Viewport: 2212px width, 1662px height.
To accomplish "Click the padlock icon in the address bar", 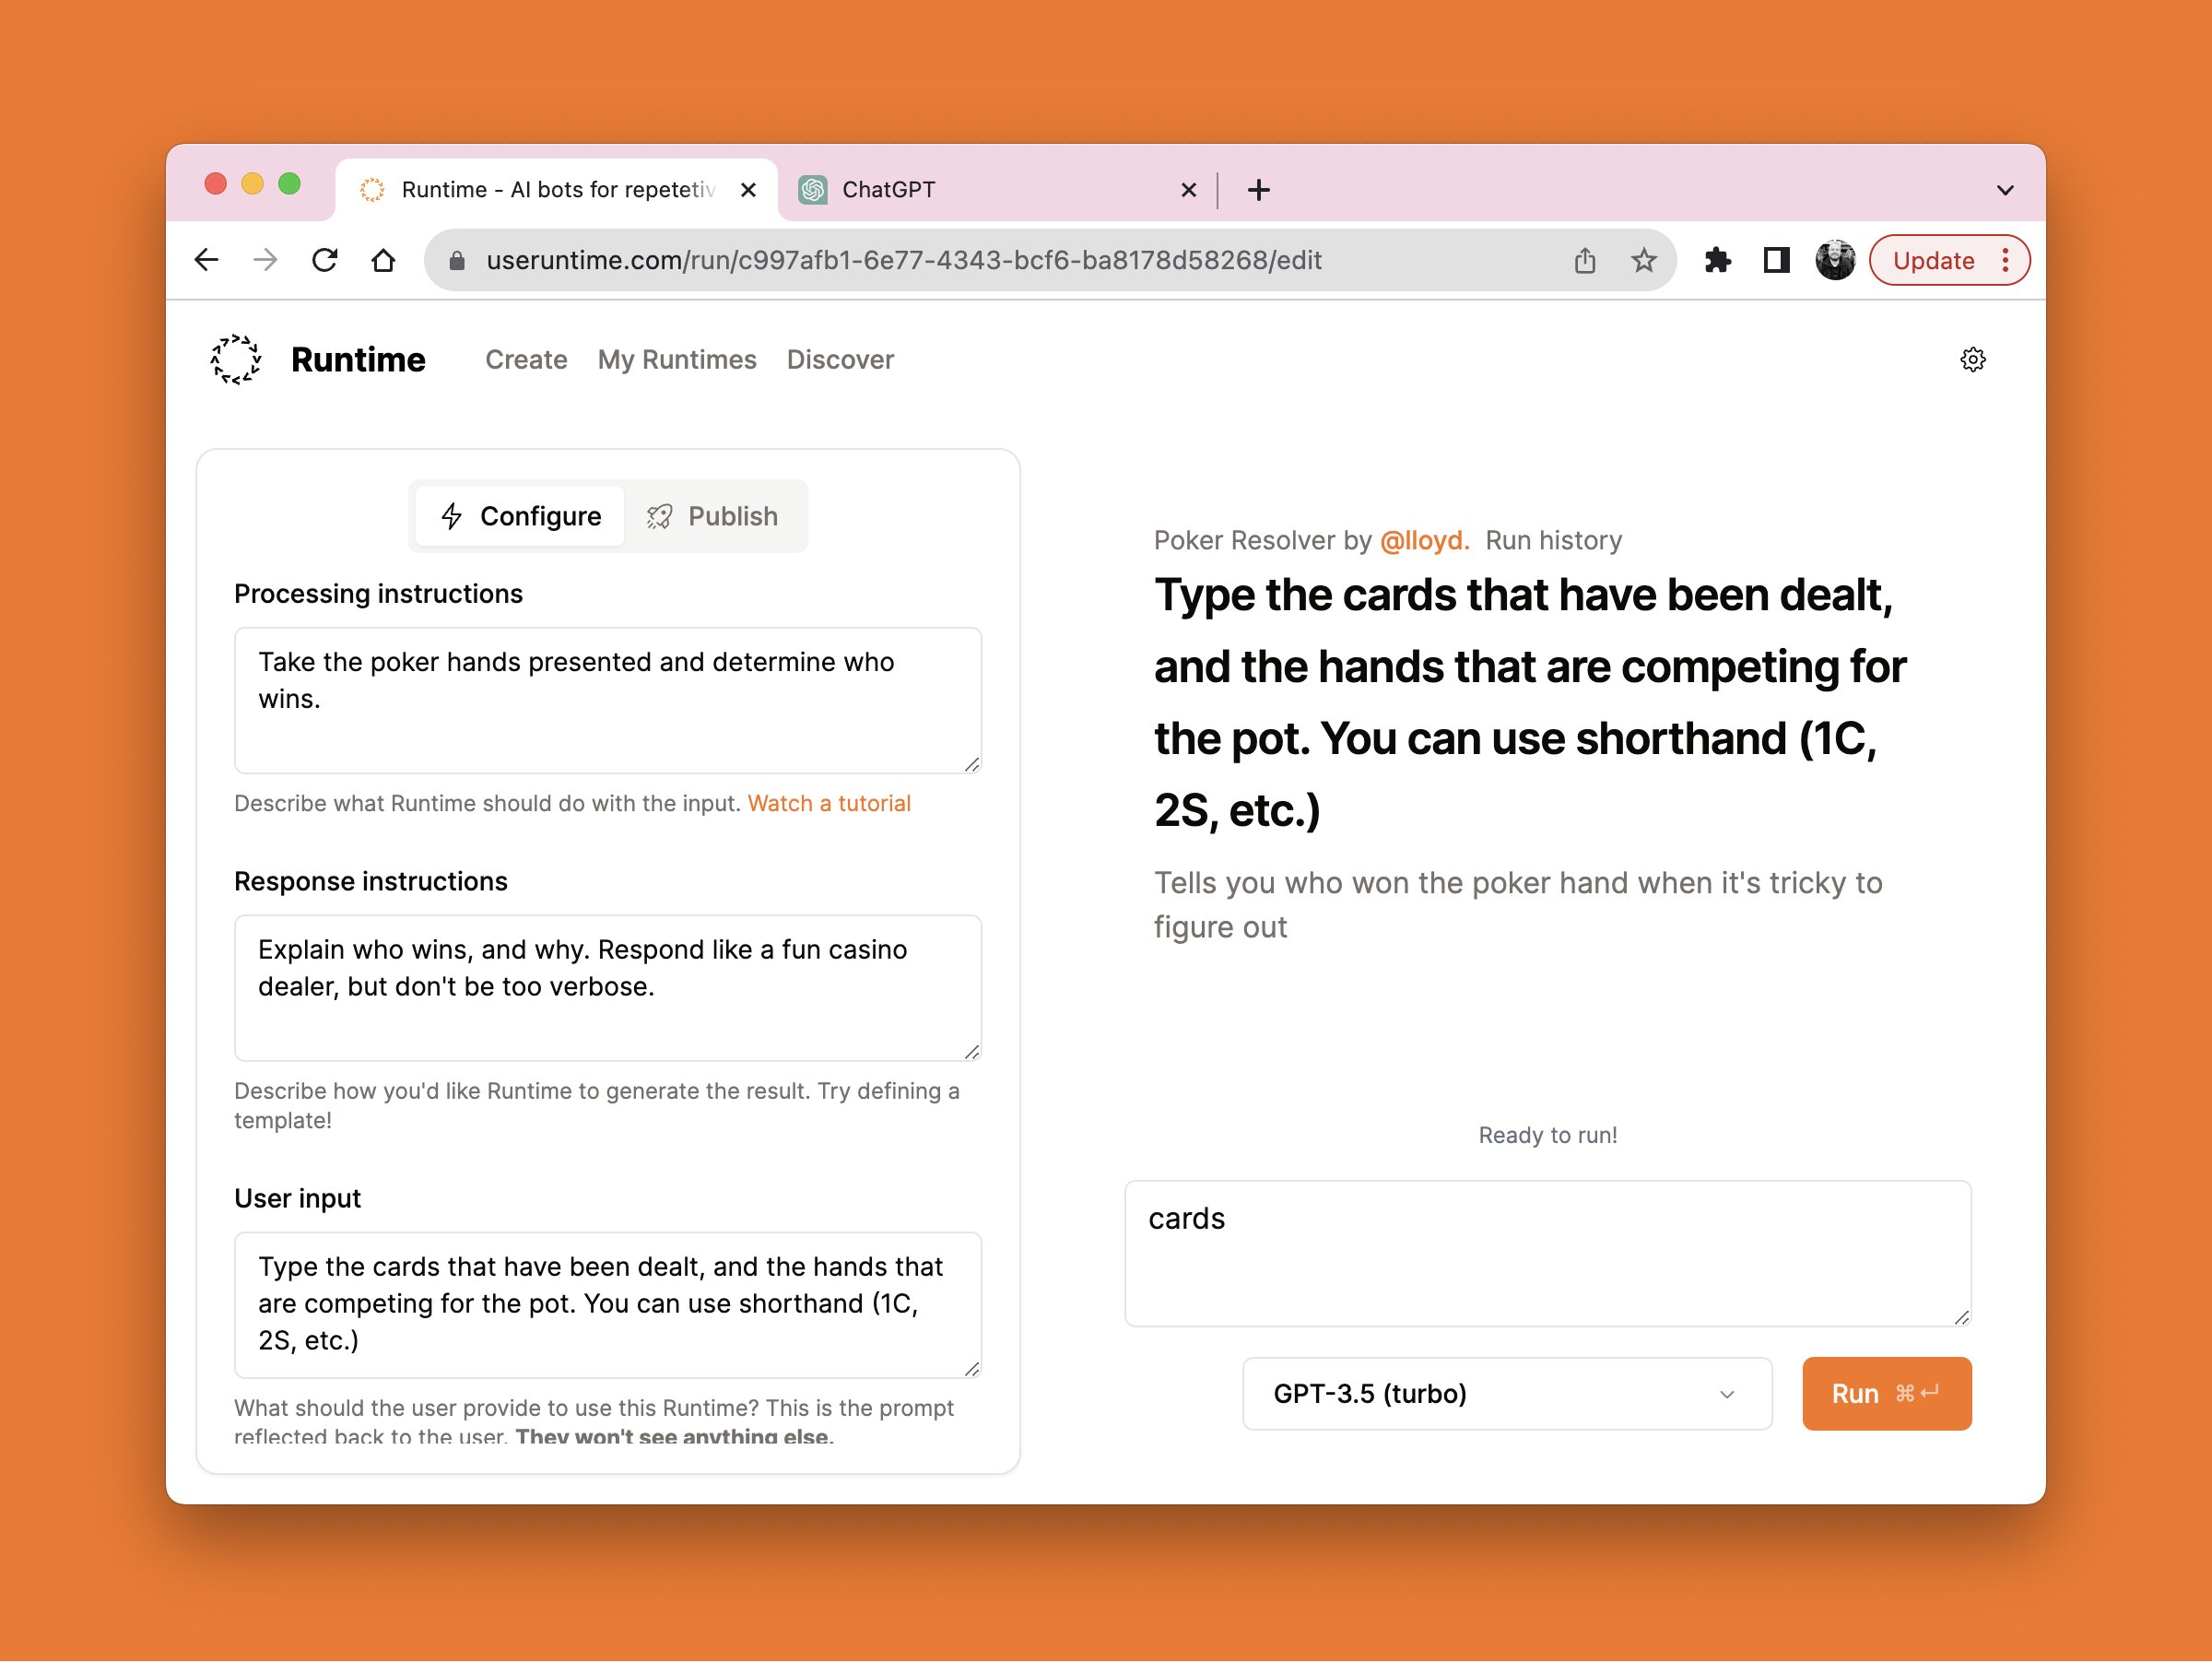I will click(x=458, y=260).
